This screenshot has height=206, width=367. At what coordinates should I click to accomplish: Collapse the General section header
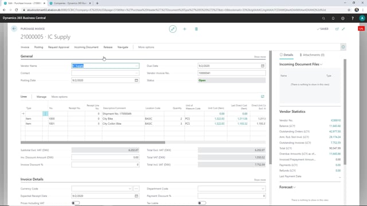tap(27, 56)
